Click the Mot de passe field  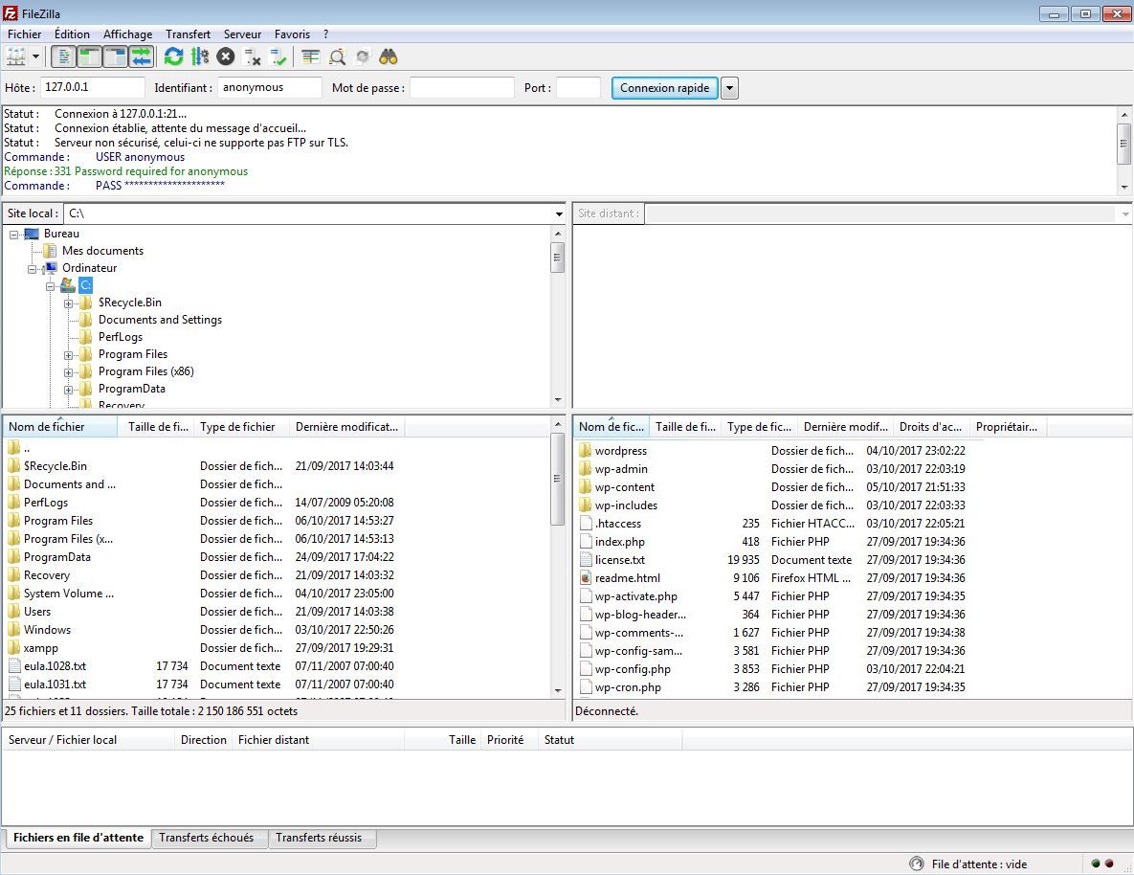coord(461,87)
